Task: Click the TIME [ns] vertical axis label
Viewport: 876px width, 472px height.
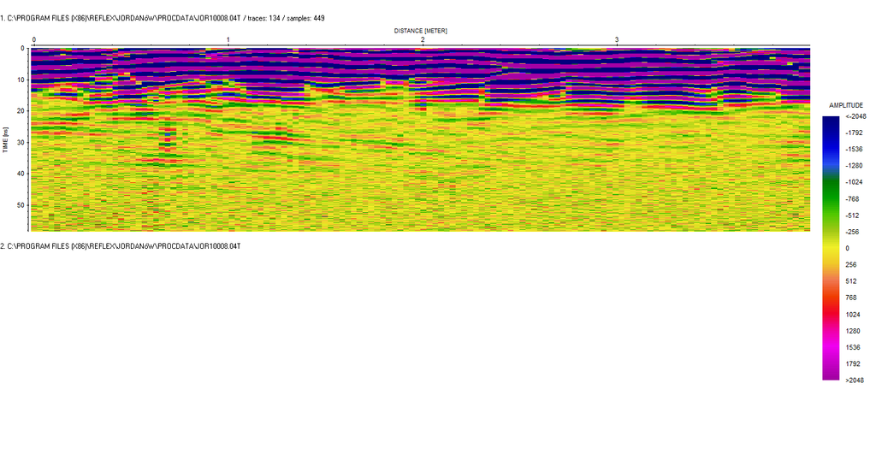Action: pyautogui.click(x=5, y=139)
